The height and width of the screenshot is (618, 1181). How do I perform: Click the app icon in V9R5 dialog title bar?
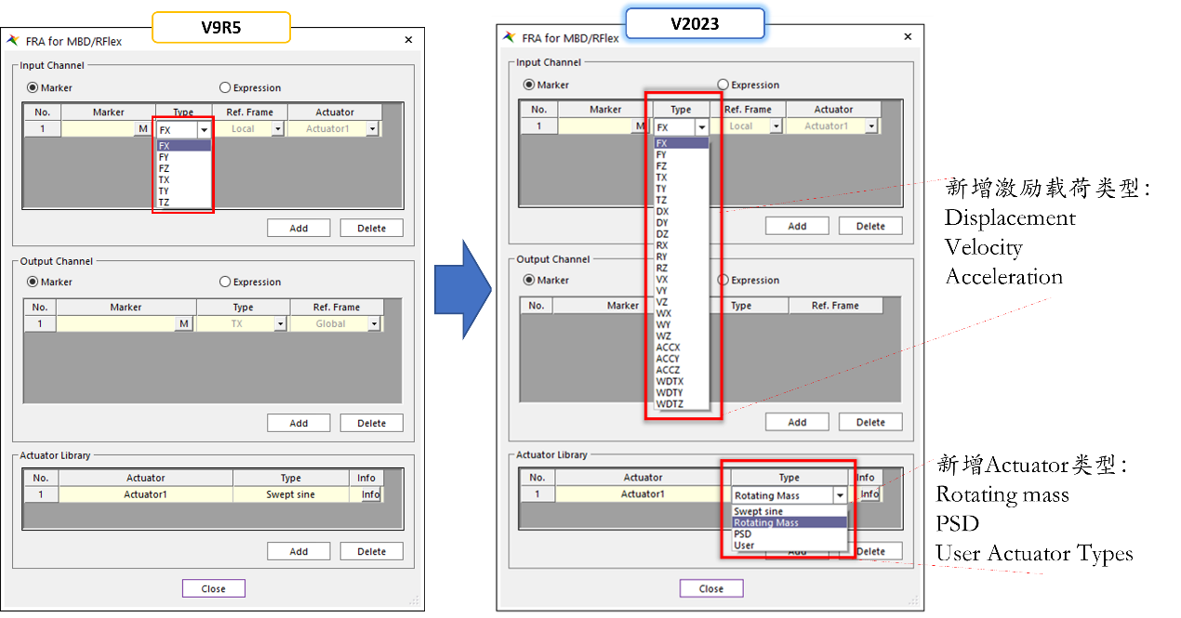pyautogui.click(x=13, y=41)
